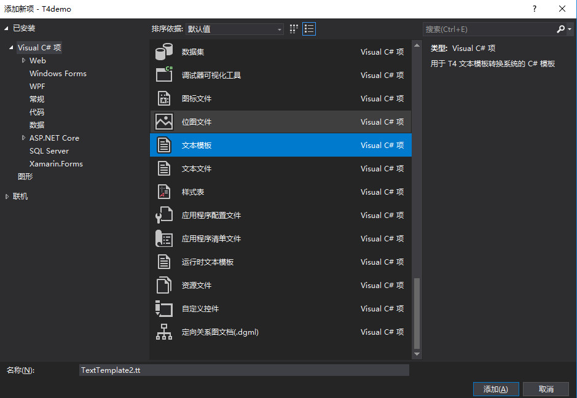Select the 自定义控件 template row
Viewport: 577px width, 398px height.
pos(281,308)
